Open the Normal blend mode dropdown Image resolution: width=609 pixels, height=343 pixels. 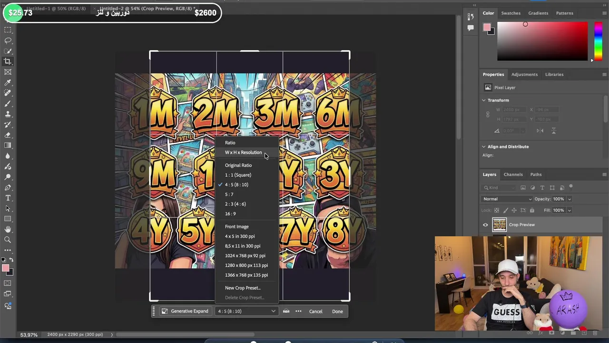click(507, 199)
